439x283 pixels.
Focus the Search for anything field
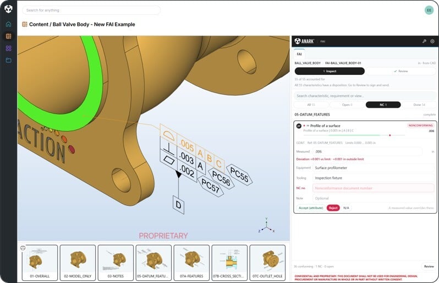click(x=91, y=10)
